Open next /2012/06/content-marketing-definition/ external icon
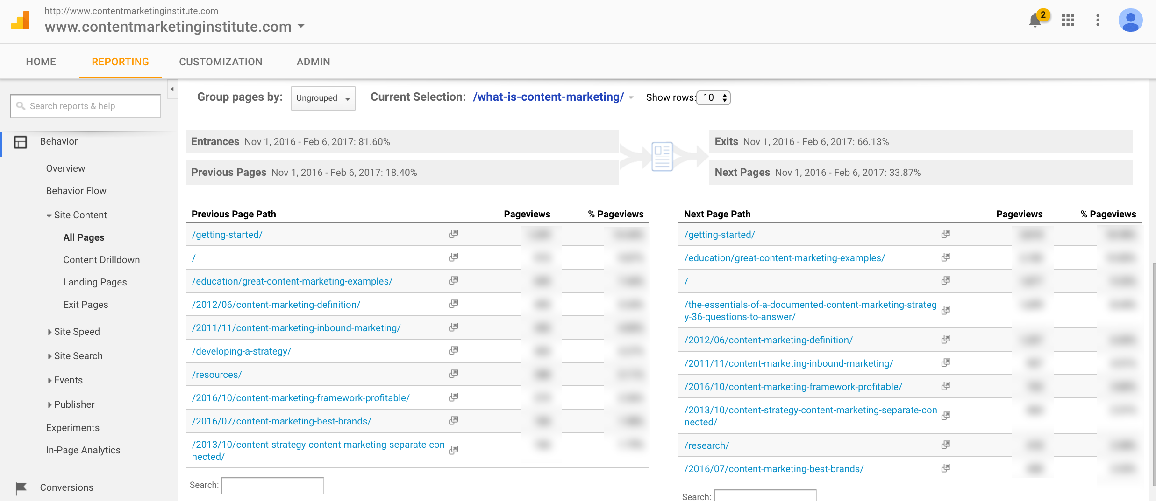The height and width of the screenshot is (501, 1156). [x=946, y=340]
